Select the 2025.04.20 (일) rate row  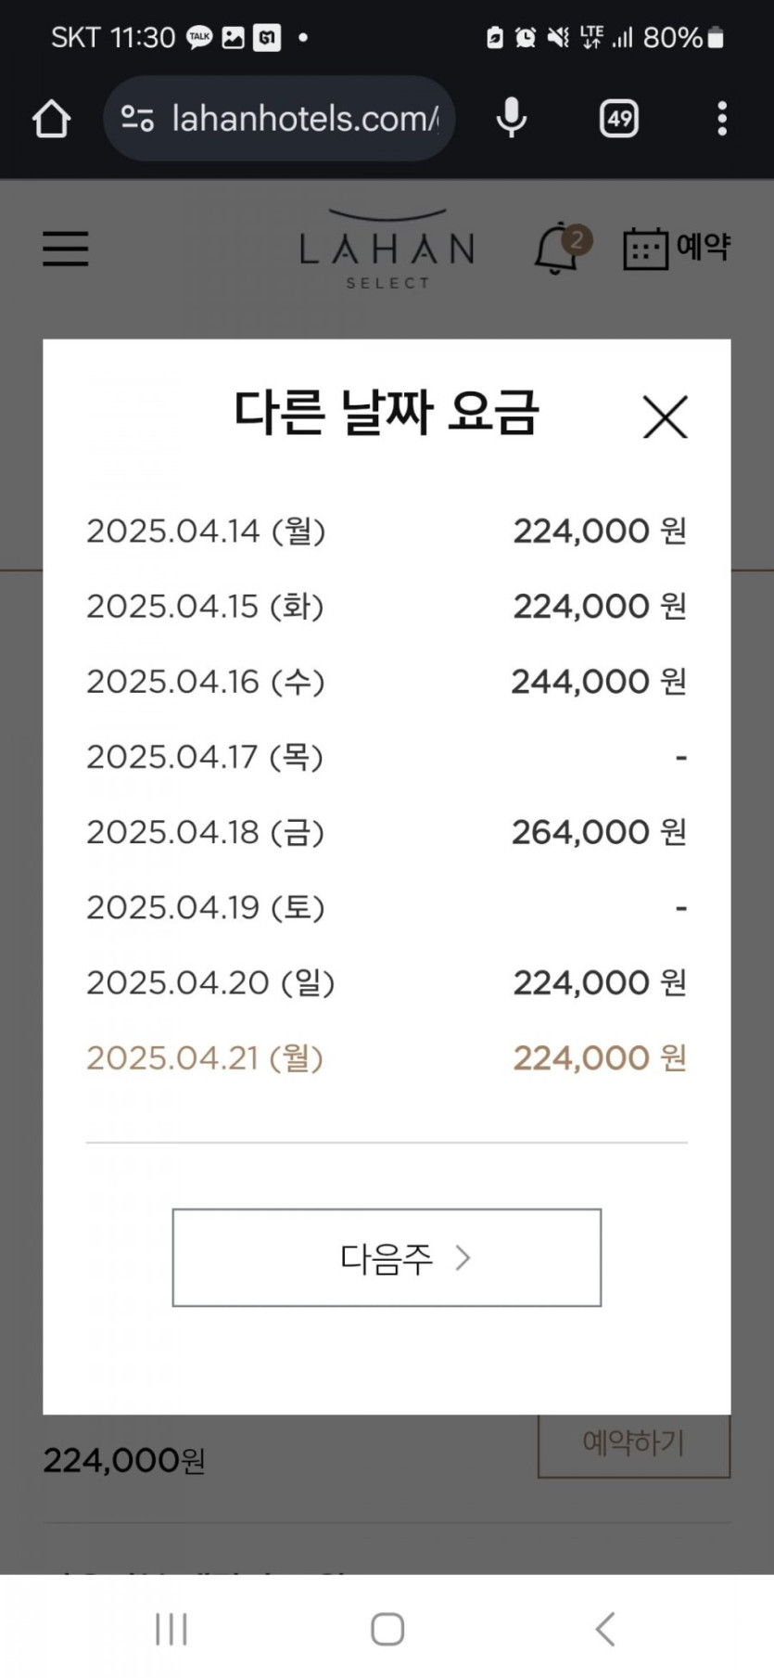point(387,982)
